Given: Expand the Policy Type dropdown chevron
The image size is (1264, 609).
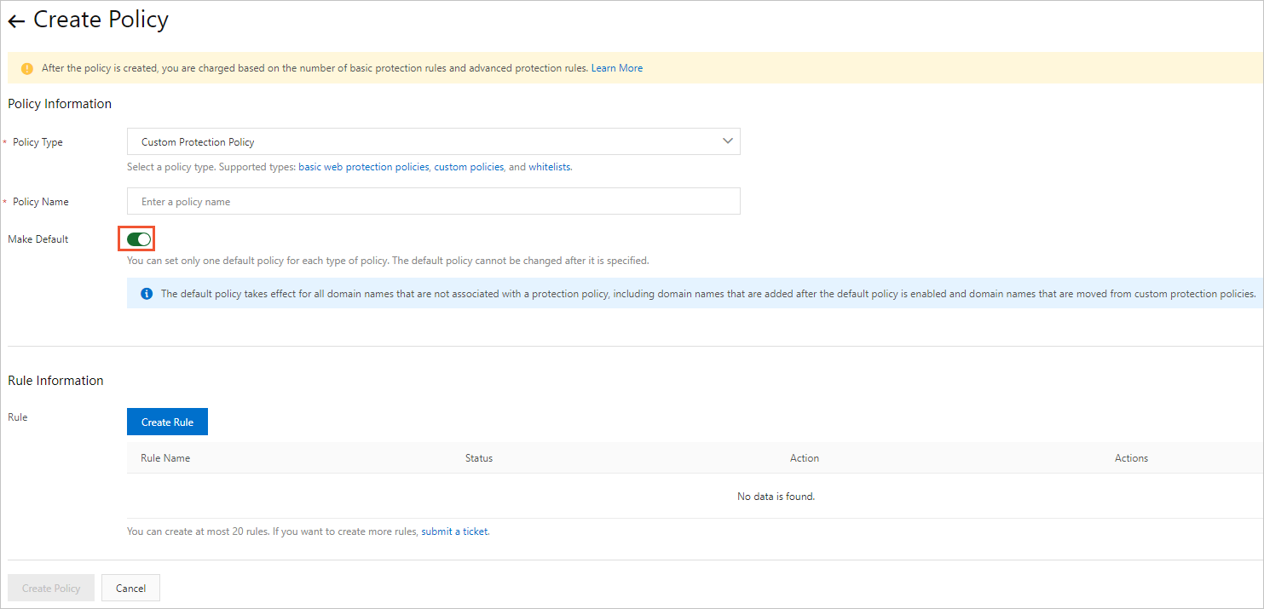Looking at the screenshot, I should point(727,141).
